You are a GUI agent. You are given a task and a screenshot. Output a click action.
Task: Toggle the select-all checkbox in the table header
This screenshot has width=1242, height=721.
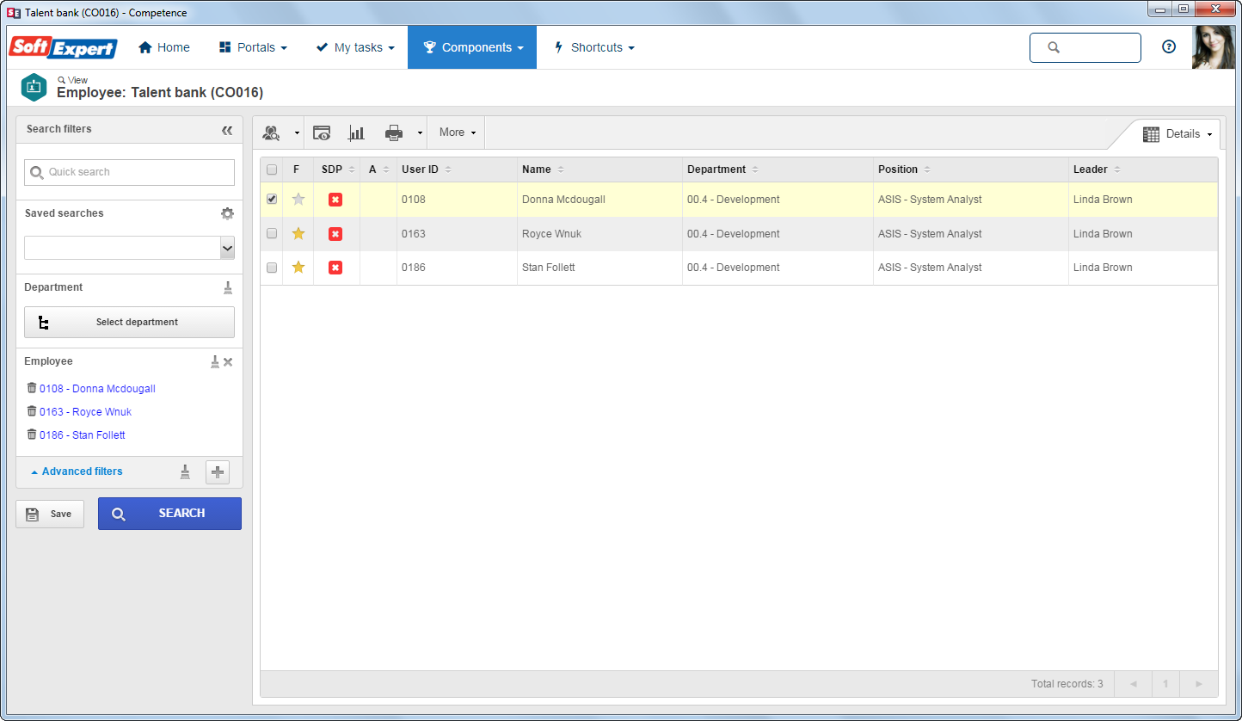[272, 169]
